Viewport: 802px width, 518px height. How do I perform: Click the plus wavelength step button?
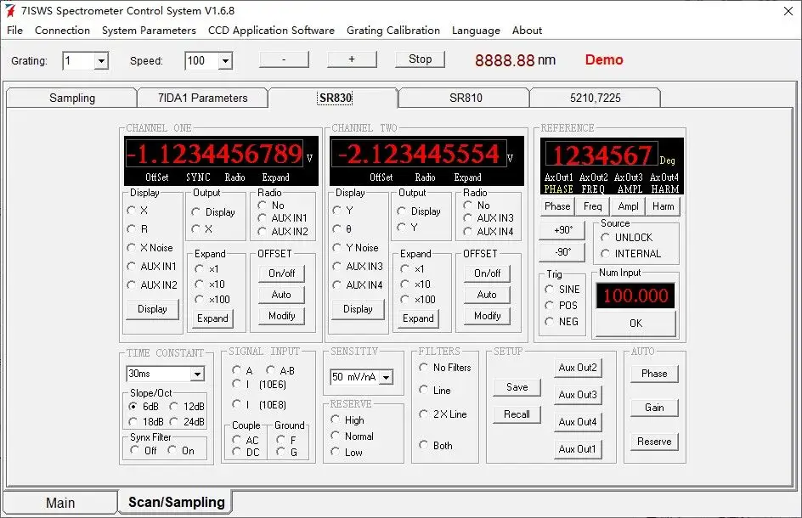click(x=352, y=59)
